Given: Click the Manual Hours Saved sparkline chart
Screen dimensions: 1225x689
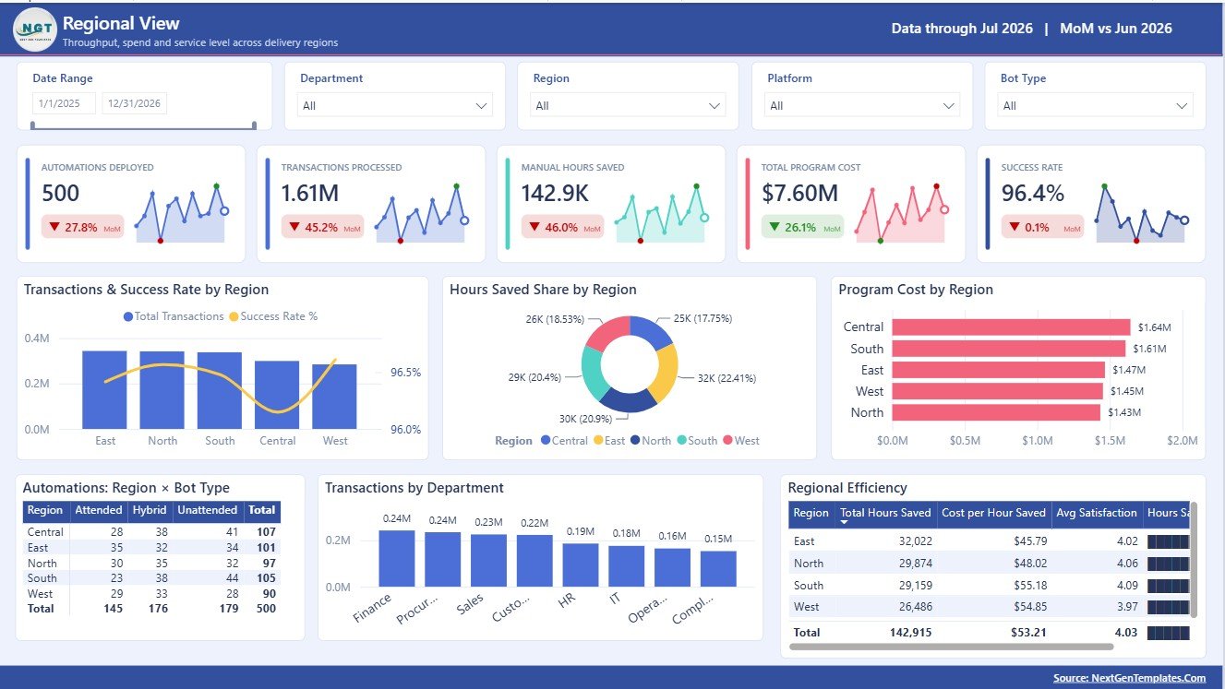Looking at the screenshot, I should point(661,214).
